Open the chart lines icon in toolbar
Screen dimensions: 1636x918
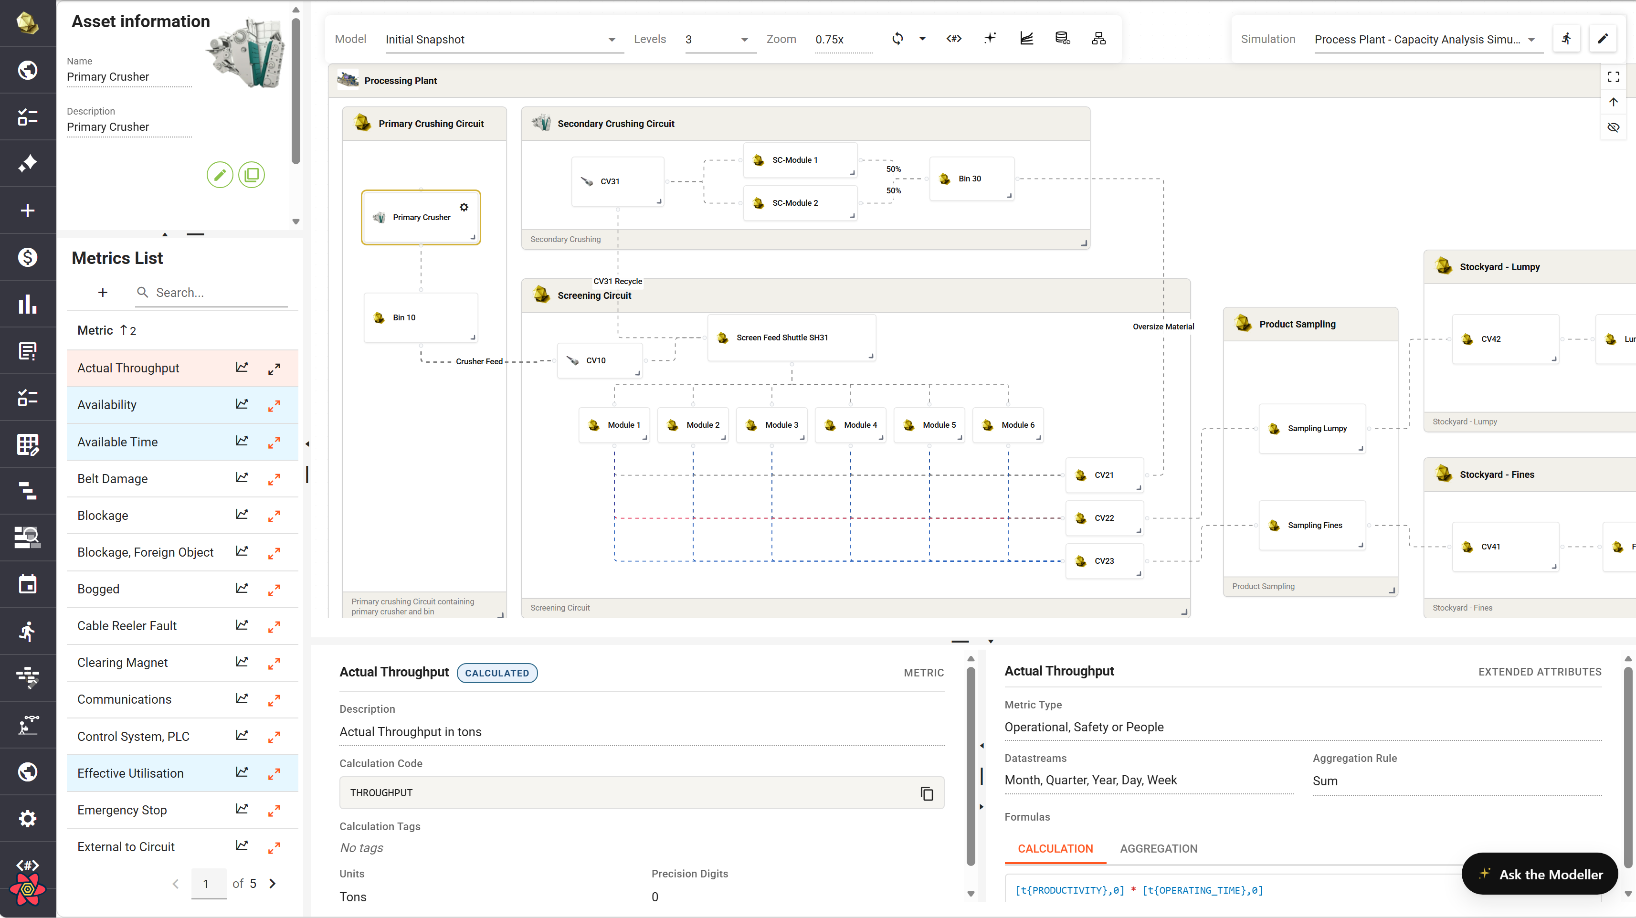(x=1026, y=39)
